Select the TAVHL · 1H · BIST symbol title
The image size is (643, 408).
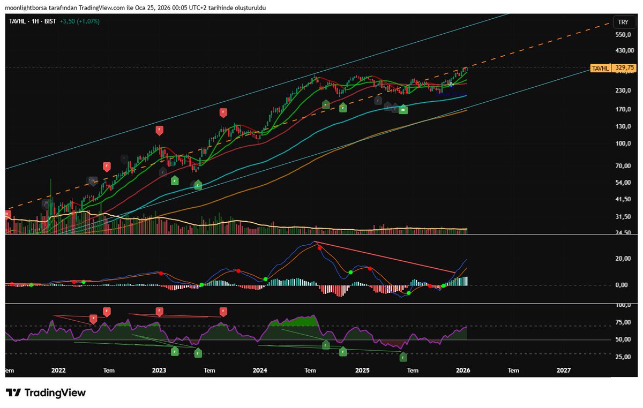[32, 21]
